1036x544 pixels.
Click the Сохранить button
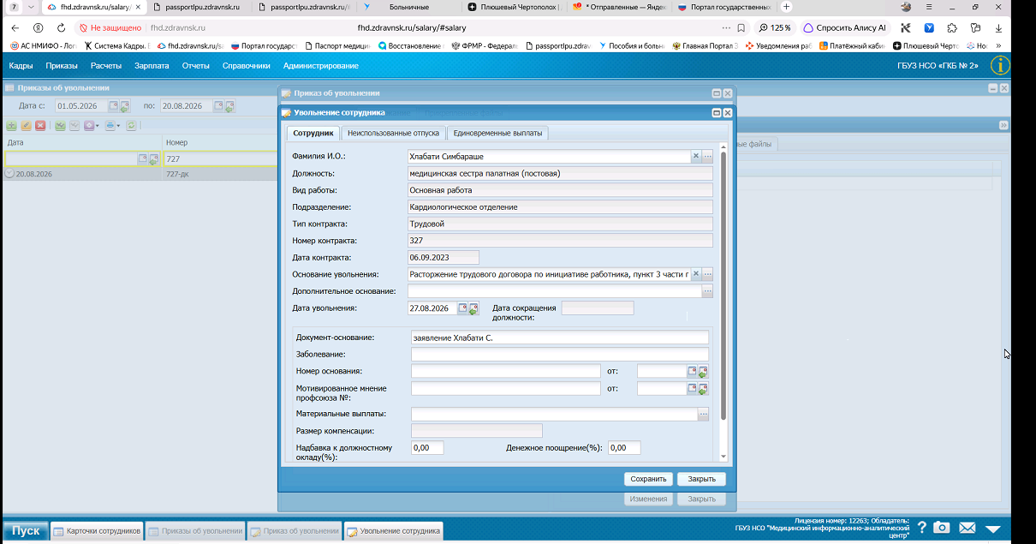(x=648, y=479)
